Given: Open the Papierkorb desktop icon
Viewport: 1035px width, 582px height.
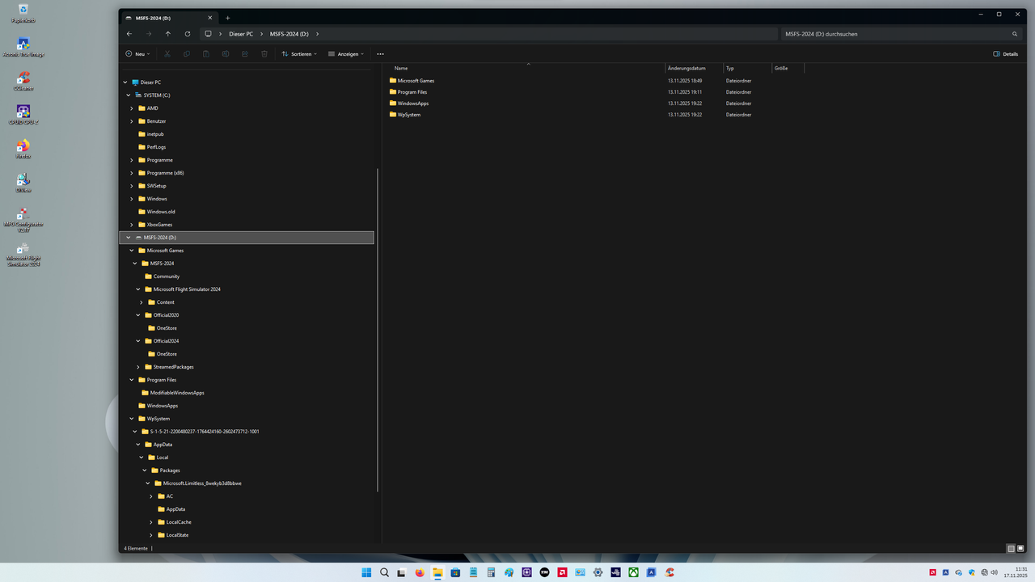Looking at the screenshot, I should point(23,13).
